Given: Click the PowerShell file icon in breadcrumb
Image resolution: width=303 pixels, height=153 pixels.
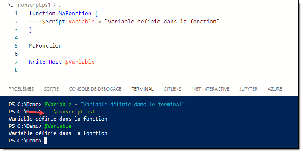Looking at the screenshot, I should point(10,5).
